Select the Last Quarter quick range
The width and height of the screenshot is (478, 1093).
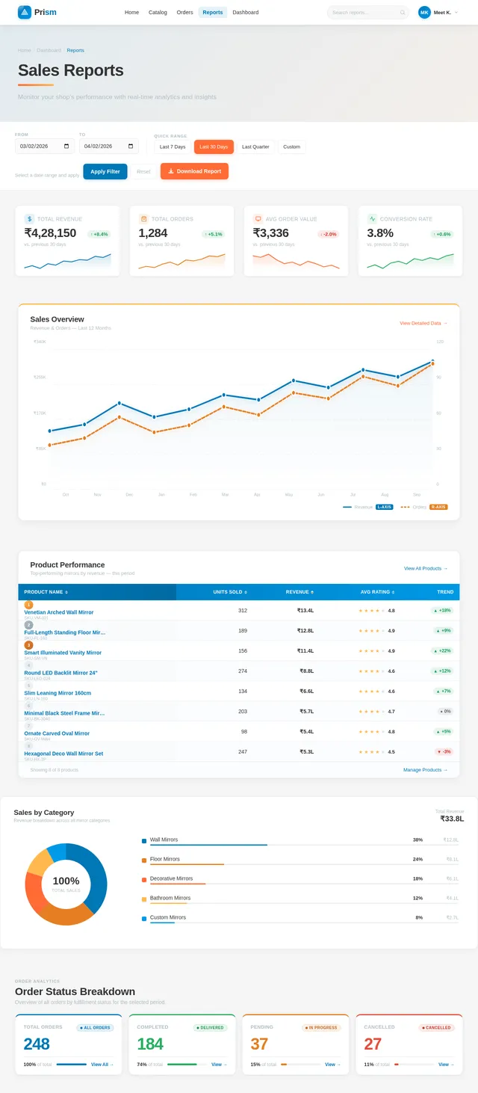click(x=255, y=147)
